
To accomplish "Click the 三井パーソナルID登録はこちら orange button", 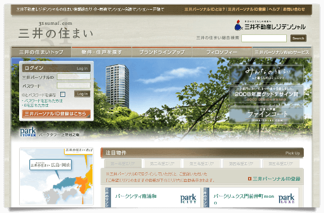I will pyautogui.click(x=56, y=114).
